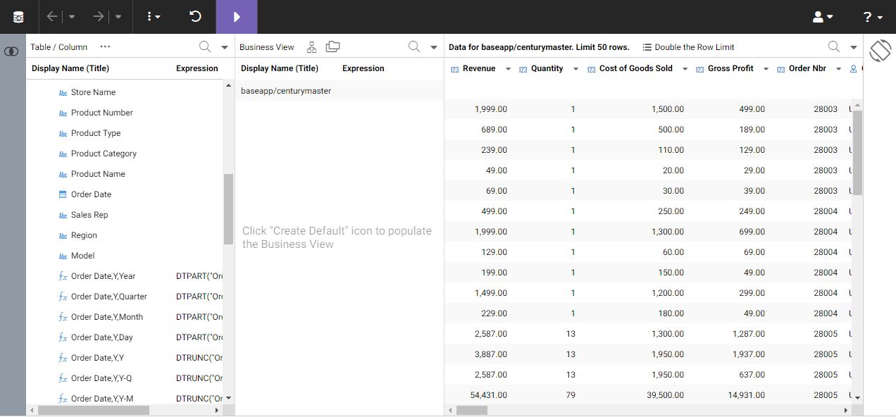Click the rotate view icon on right sidebar
Screen dimensions: 896x417
[x=880, y=51]
